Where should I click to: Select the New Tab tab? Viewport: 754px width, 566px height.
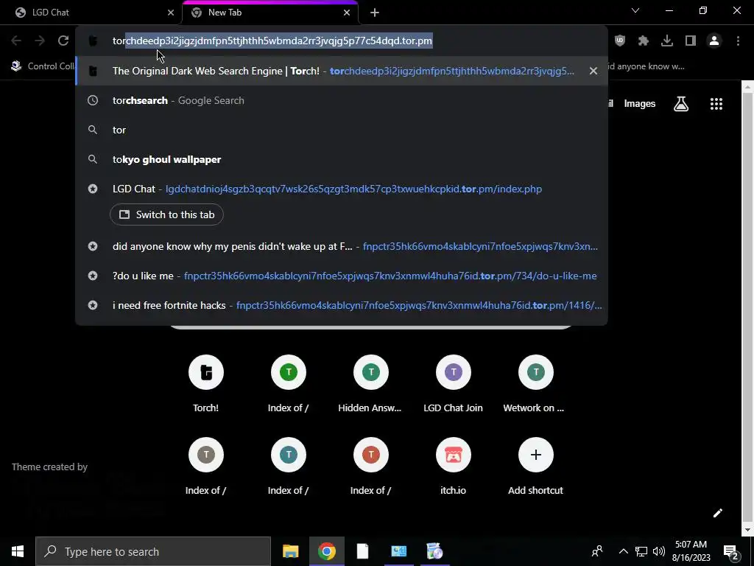click(269, 13)
